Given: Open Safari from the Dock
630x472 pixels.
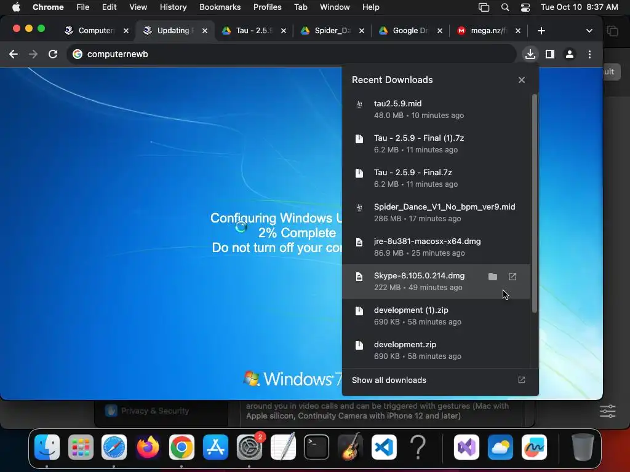Looking at the screenshot, I should [x=114, y=447].
